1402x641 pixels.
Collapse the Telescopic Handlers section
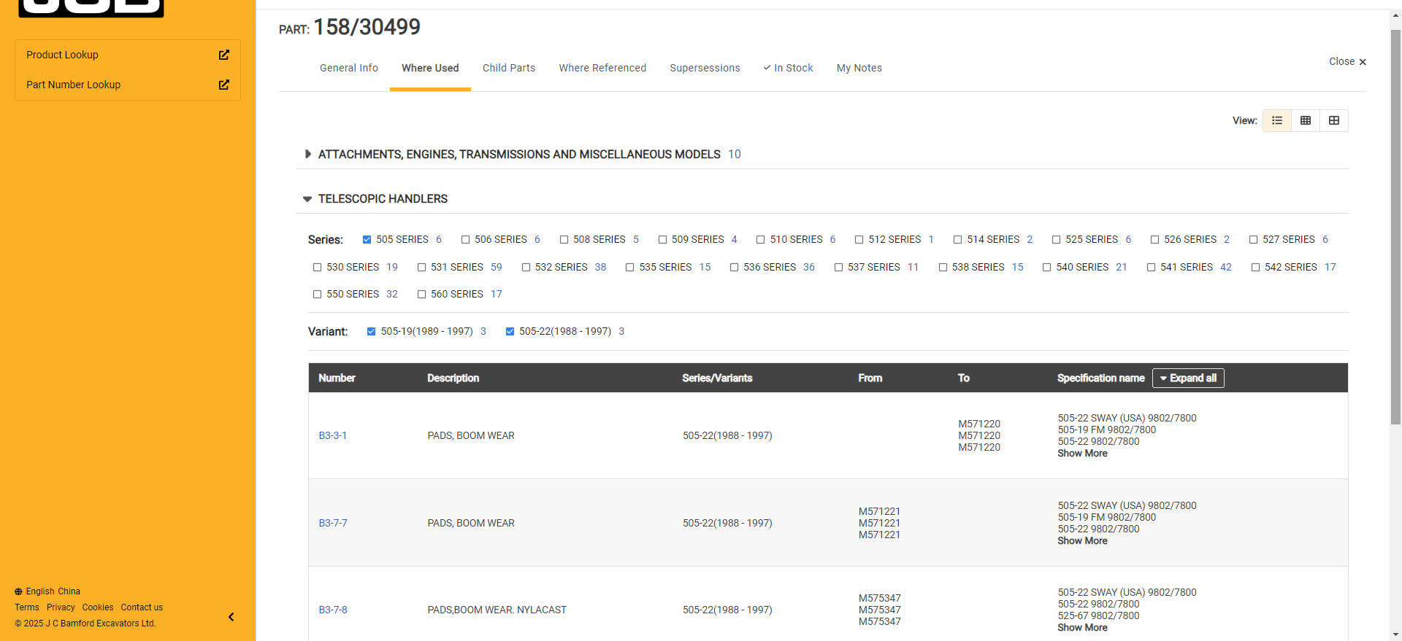307,199
